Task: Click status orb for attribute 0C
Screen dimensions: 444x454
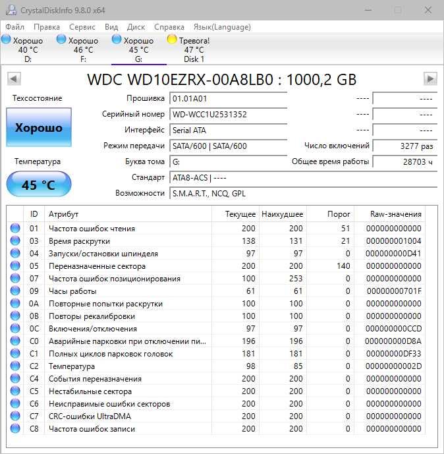Action: coord(15,328)
